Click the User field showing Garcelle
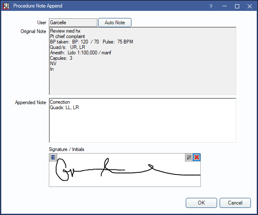Image resolution: width=258 pixels, height=215 pixels. click(73, 23)
